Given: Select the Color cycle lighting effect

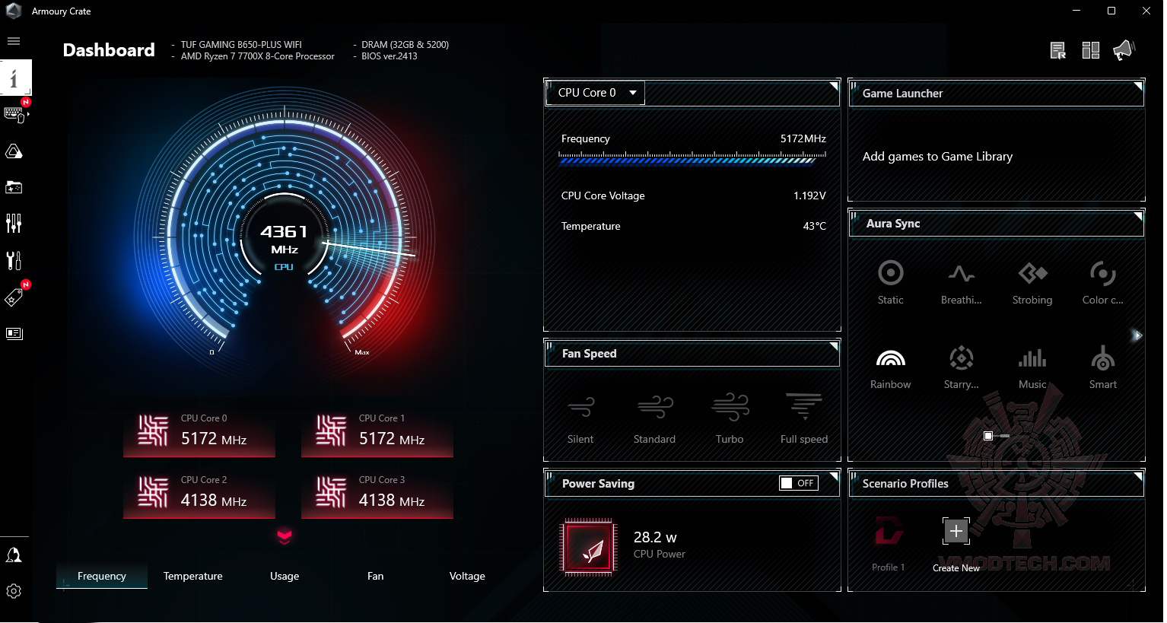Looking at the screenshot, I should click(x=1102, y=282).
